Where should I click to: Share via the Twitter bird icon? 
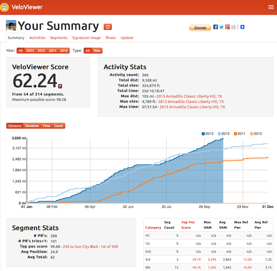[x=221, y=27]
